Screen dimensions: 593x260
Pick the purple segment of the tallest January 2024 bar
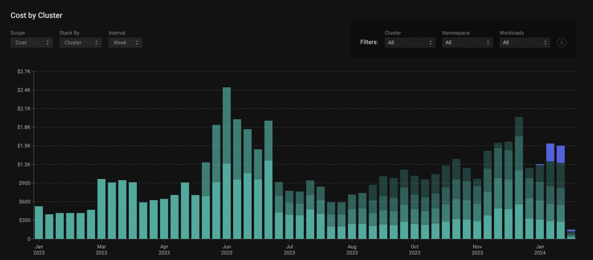click(550, 152)
